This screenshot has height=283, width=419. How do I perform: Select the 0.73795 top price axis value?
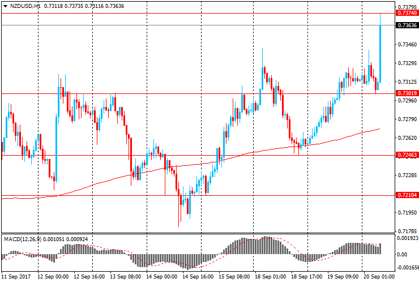coord(407,7)
